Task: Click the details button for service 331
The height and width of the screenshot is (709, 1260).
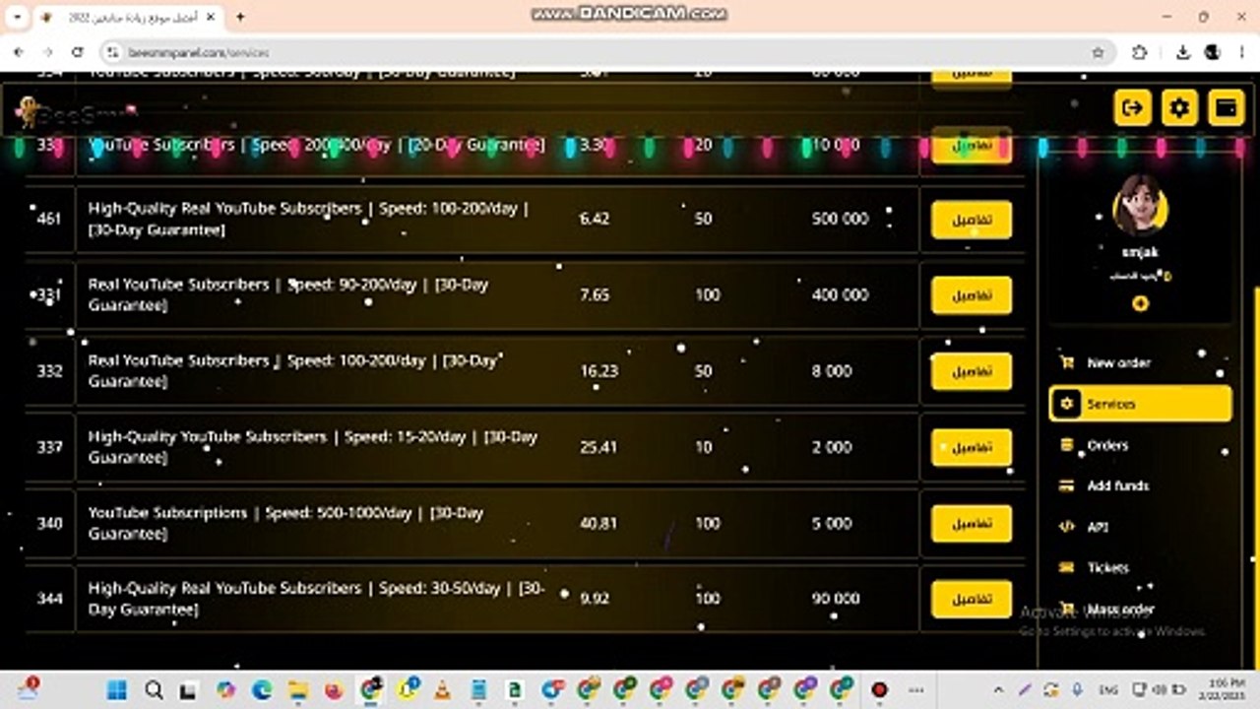Action: click(972, 295)
